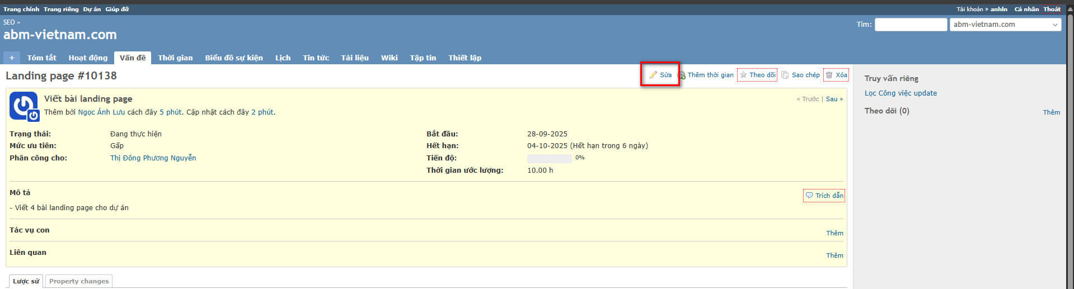Click the author avatar icon

24,106
